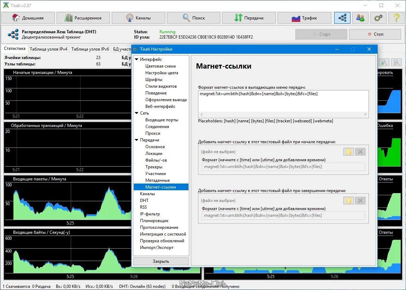This screenshot has height=290, width=406.
Task: Click completion format input field
Action: point(283,215)
